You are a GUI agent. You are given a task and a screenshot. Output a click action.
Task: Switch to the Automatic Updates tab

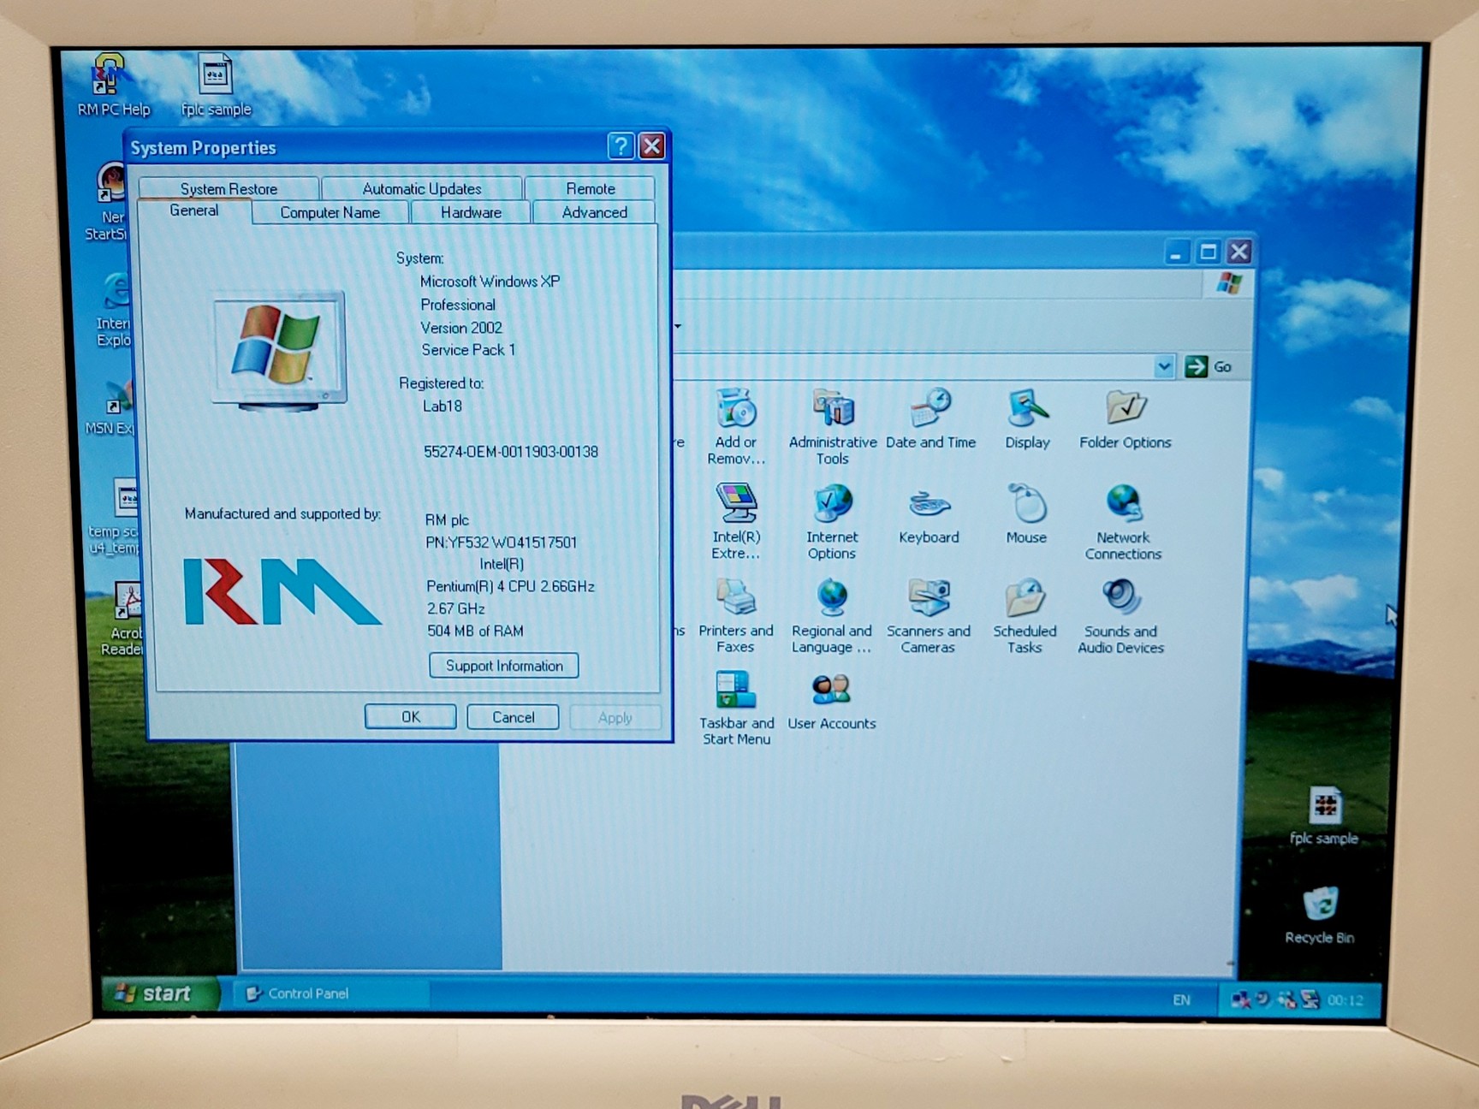[x=422, y=188]
